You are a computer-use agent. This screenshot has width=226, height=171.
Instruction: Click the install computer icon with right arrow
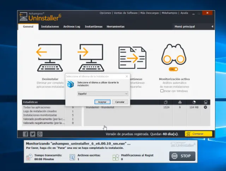(x=91, y=58)
